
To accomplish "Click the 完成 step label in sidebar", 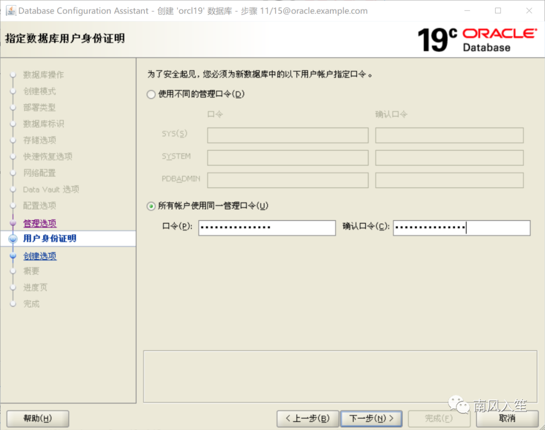I will coord(31,304).
